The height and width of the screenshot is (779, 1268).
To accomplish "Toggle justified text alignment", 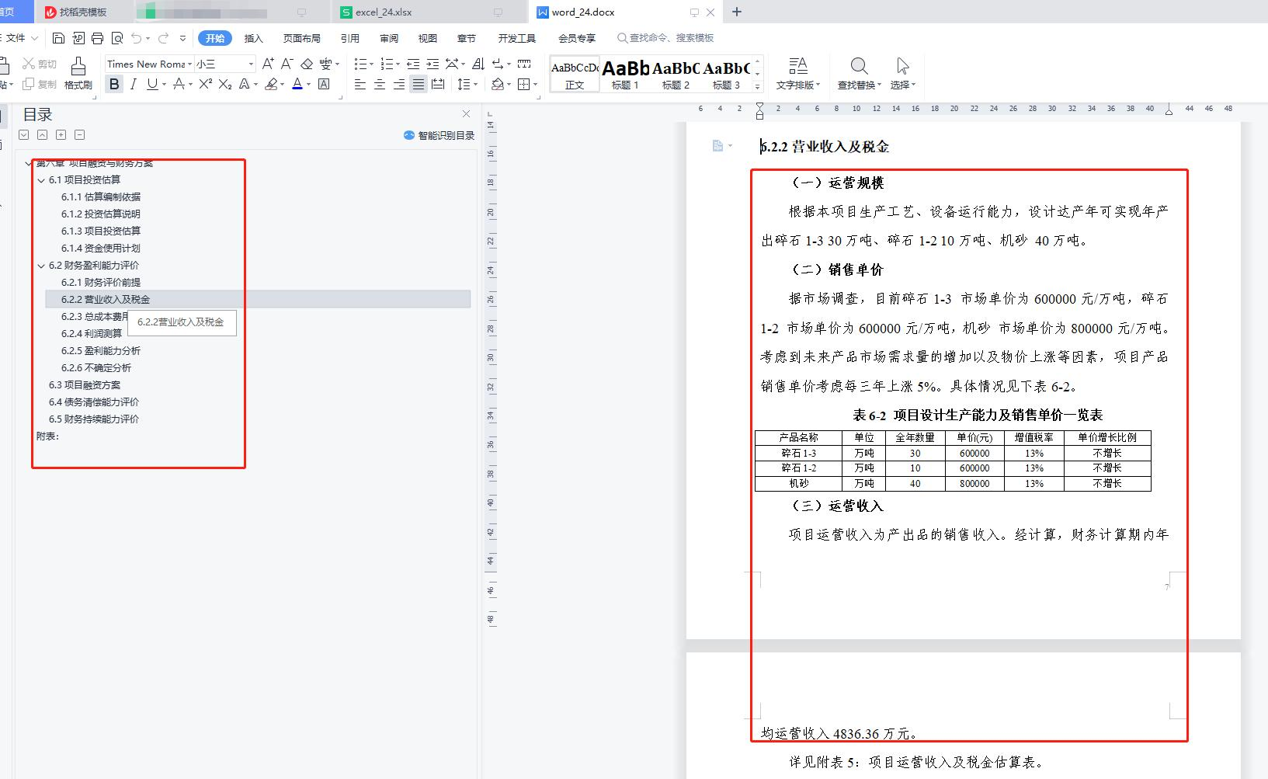I will (x=419, y=84).
